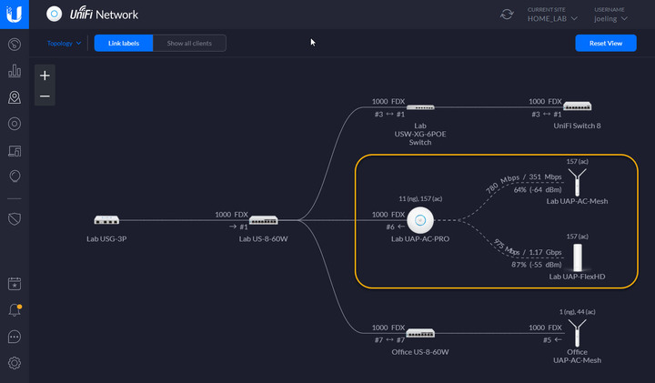Select the Lab UAP-AC-Mesh access point

[x=577, y=182]
